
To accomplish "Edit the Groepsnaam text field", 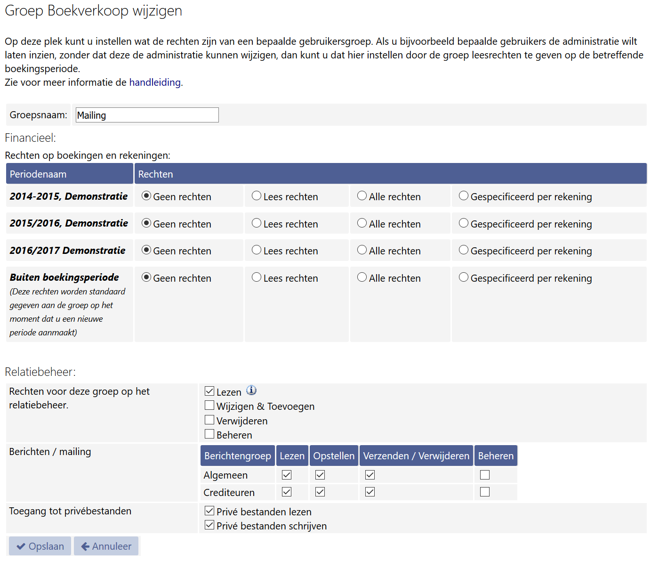I will 147,115.
